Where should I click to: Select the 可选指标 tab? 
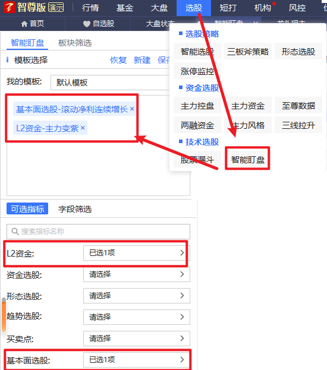pyautogui.click(x=27, y=209)
